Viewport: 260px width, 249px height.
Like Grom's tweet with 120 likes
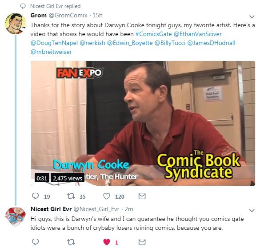click(x=107, y=196)
